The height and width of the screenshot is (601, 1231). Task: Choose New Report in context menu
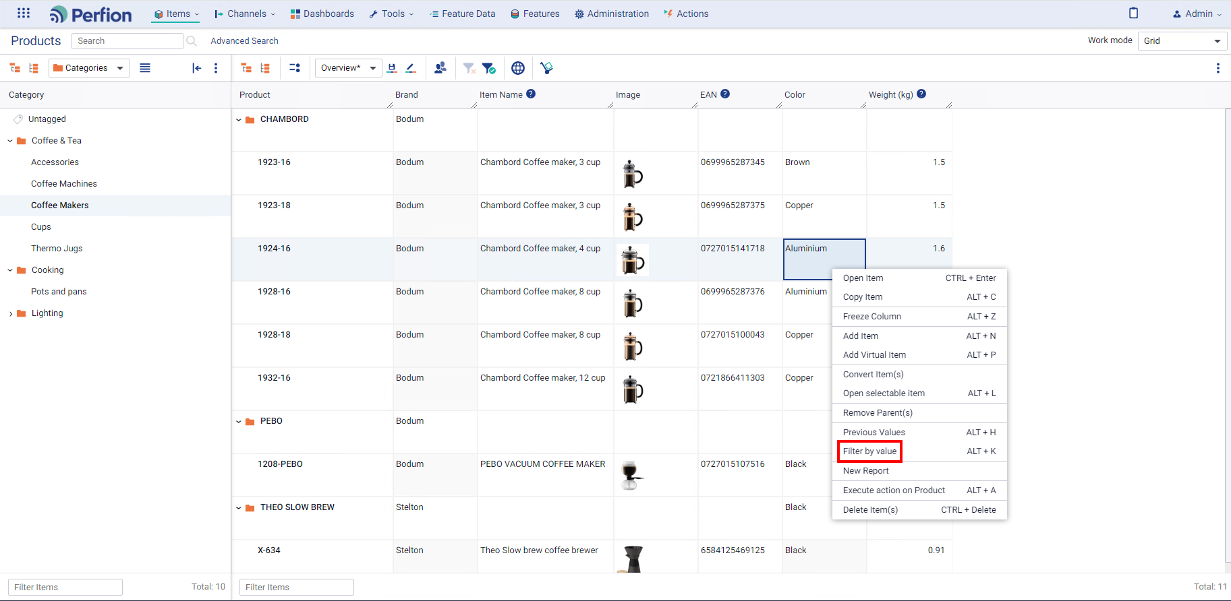[919, 471]
